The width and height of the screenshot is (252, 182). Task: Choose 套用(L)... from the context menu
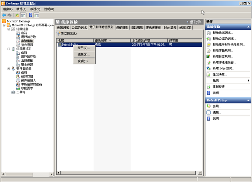click(84, 48)
